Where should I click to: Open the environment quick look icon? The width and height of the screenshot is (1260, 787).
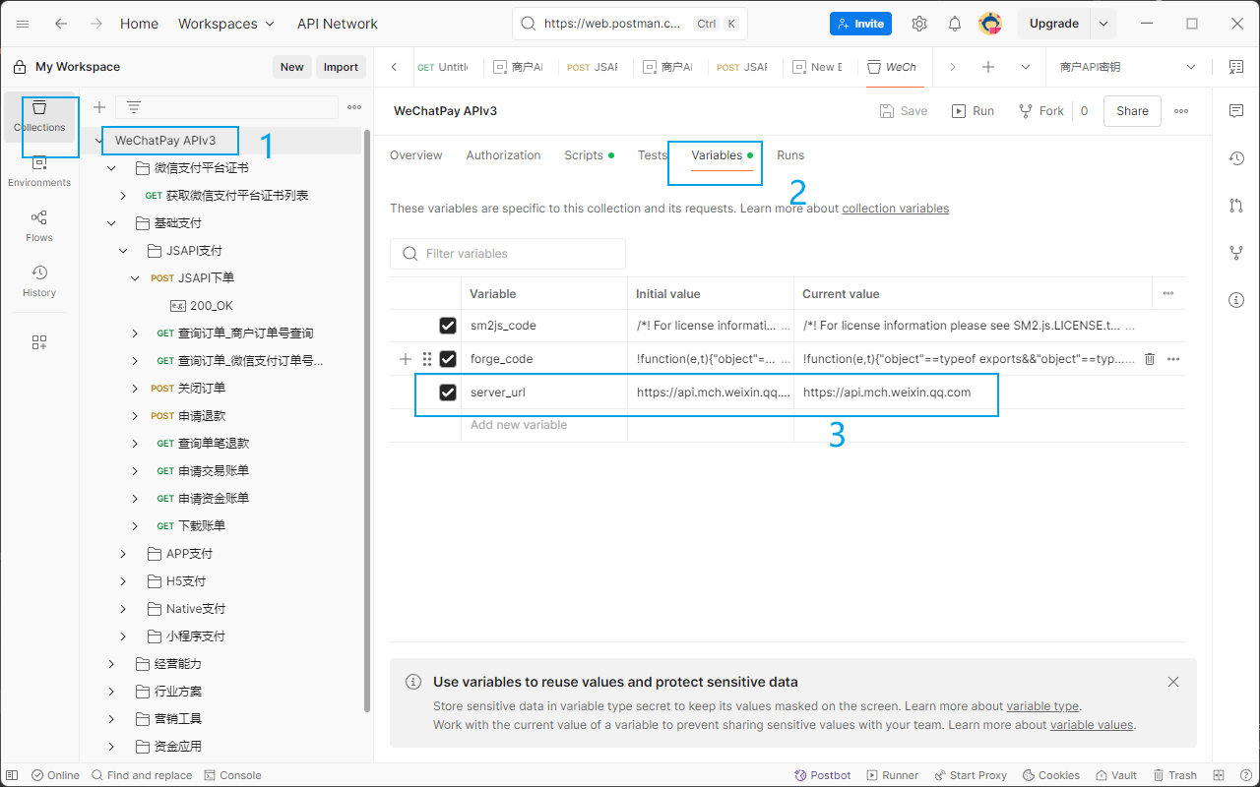pos(1236,67)
